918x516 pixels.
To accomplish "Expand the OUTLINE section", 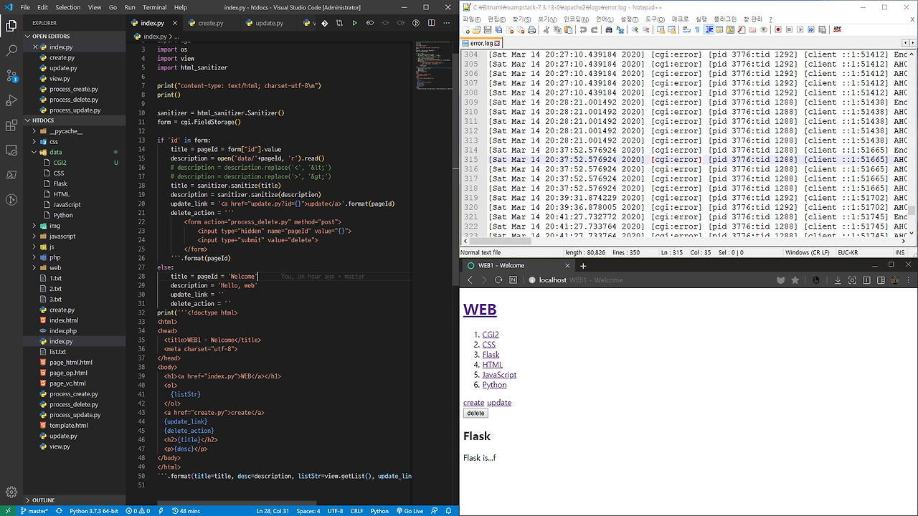I will 43,500.
